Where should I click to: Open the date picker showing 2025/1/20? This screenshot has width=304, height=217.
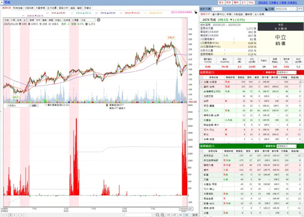tap(286, 9)
